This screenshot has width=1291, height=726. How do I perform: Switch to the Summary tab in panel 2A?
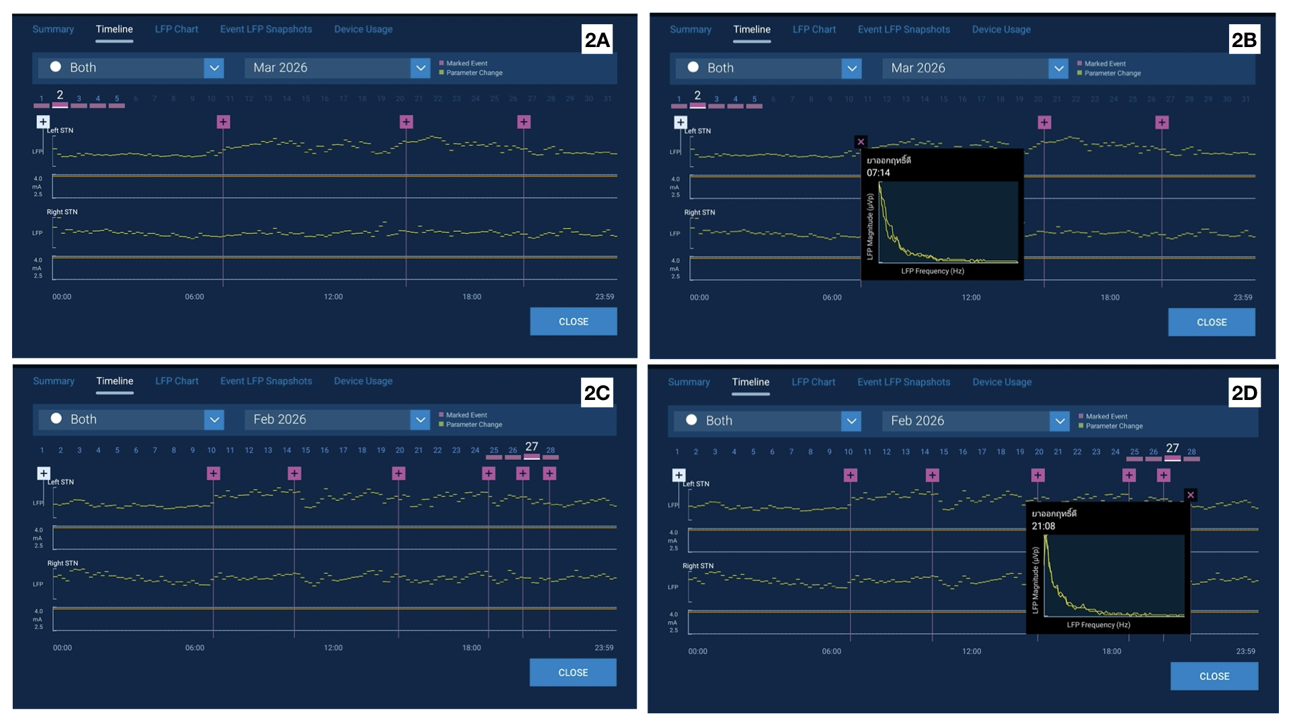pyautogui.click(x=53, y=29)
